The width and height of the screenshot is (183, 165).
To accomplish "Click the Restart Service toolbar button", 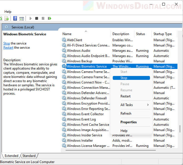I will coord(49,18).
